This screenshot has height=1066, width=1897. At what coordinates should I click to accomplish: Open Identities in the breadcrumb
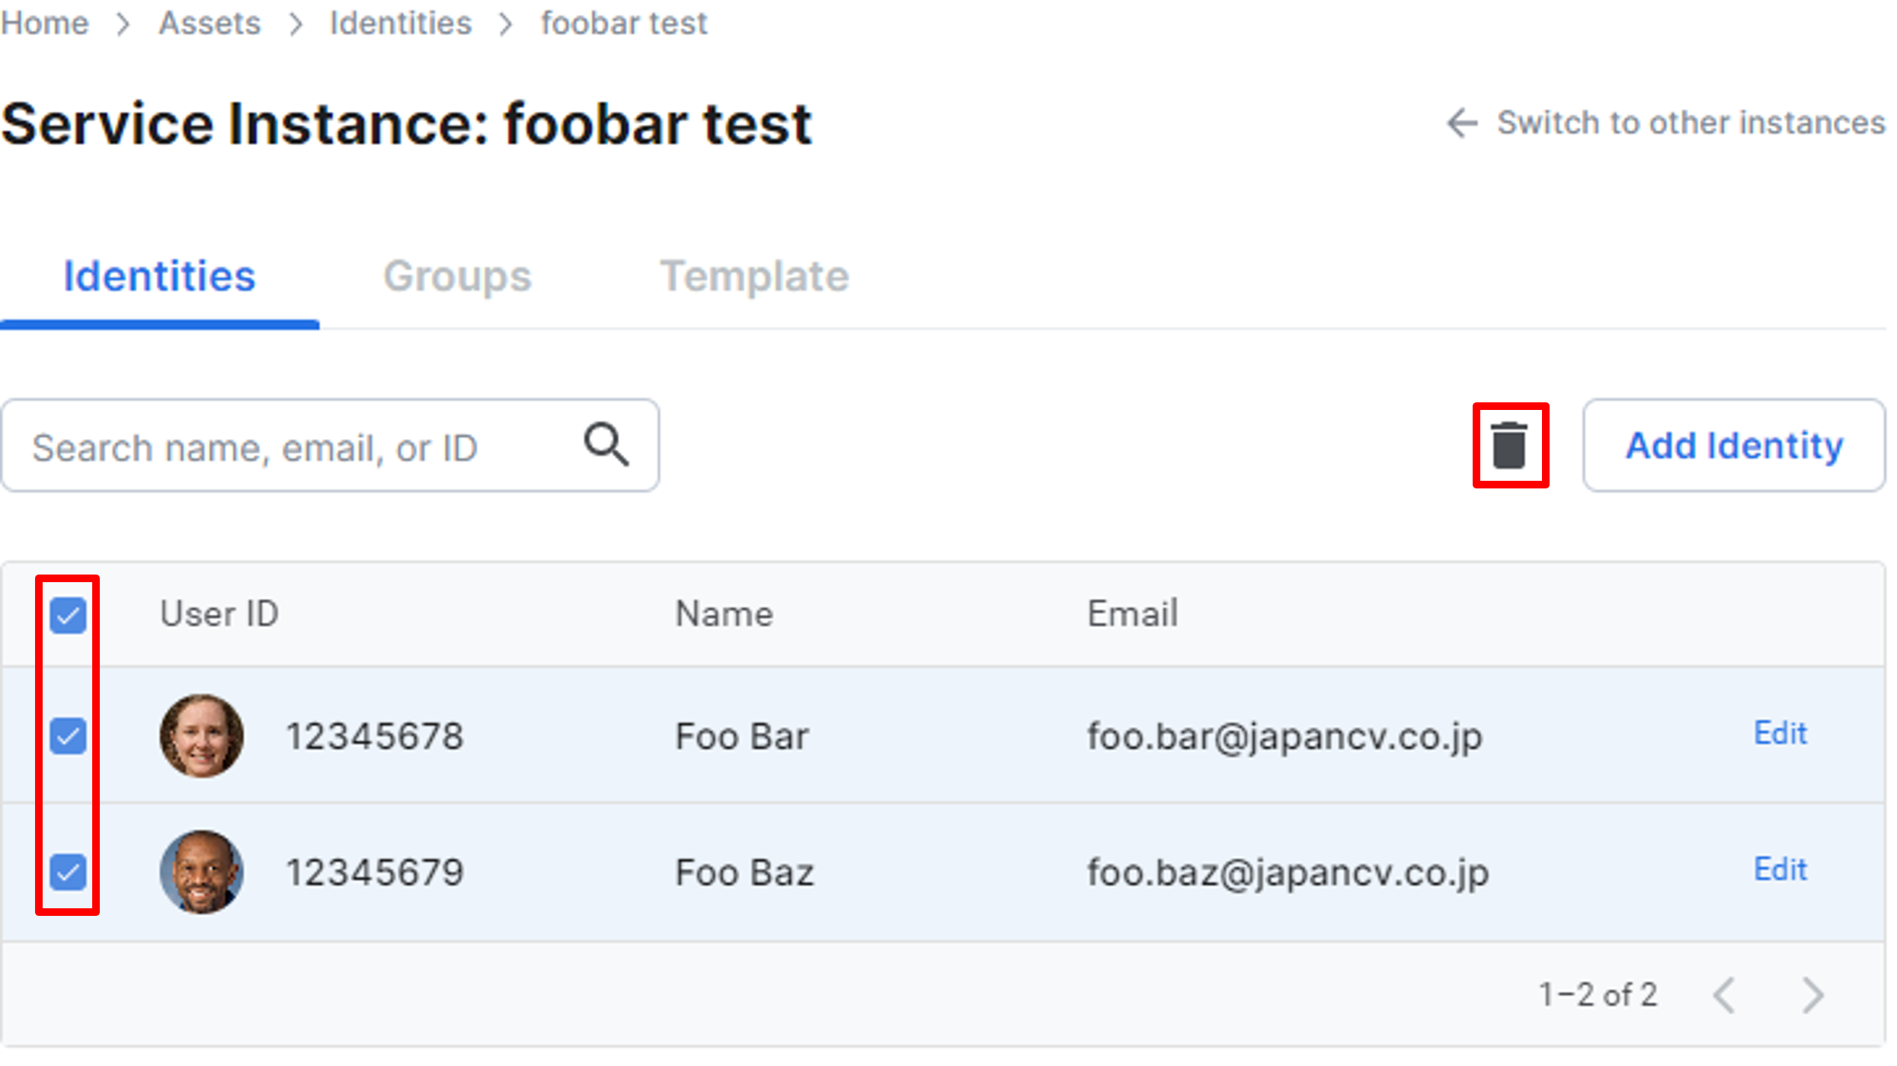tap(401, 24)
